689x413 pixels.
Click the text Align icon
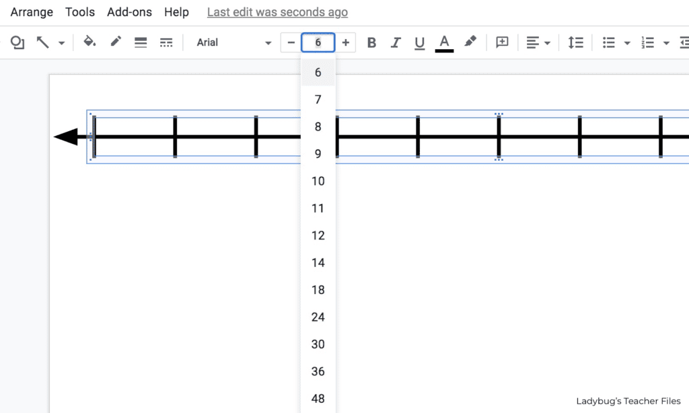click(x=533, y=42)
